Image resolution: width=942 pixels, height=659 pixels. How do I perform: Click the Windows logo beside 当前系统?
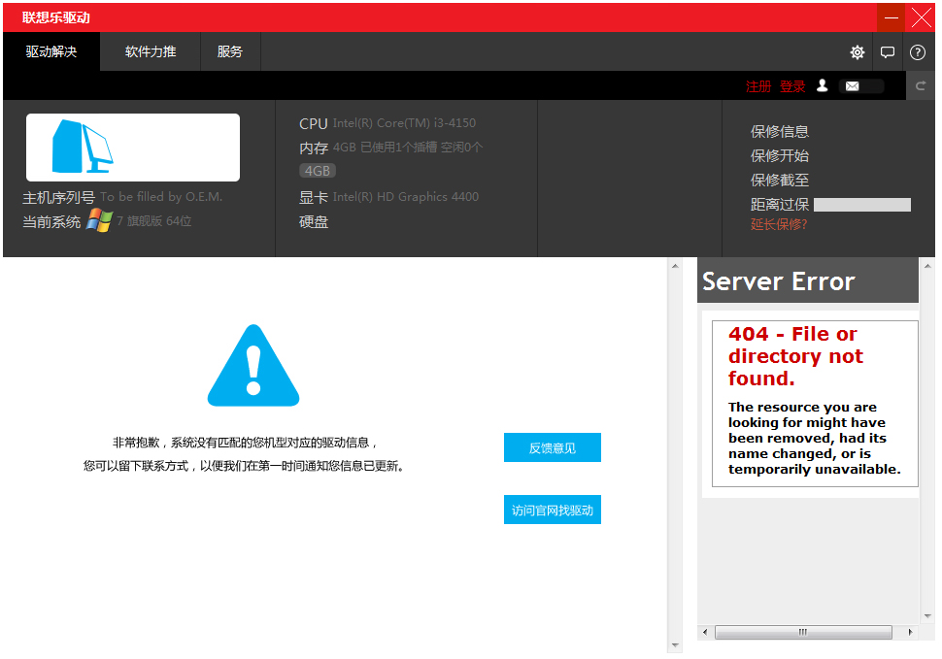(99, 220)
